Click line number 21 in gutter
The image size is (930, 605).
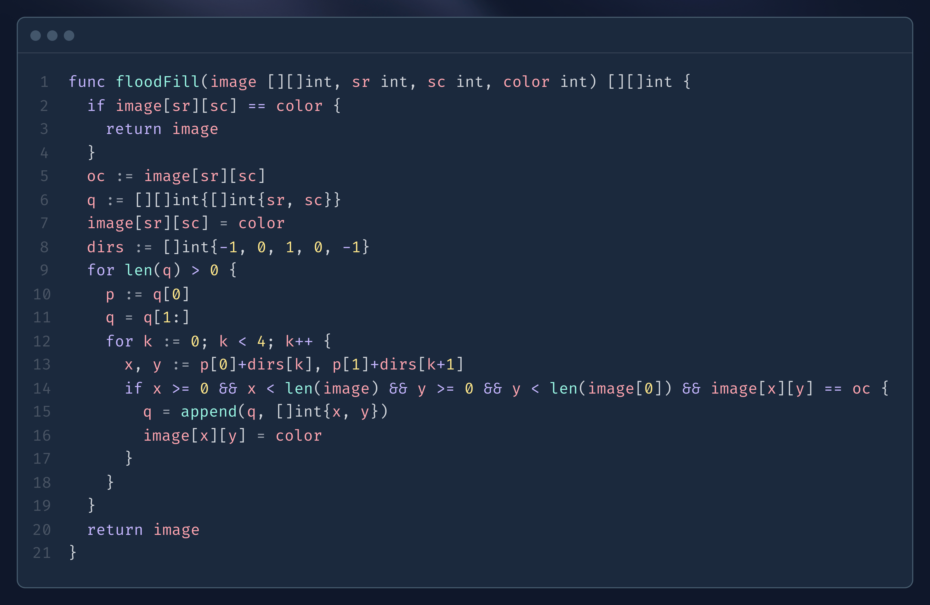[x=42, y=553]
